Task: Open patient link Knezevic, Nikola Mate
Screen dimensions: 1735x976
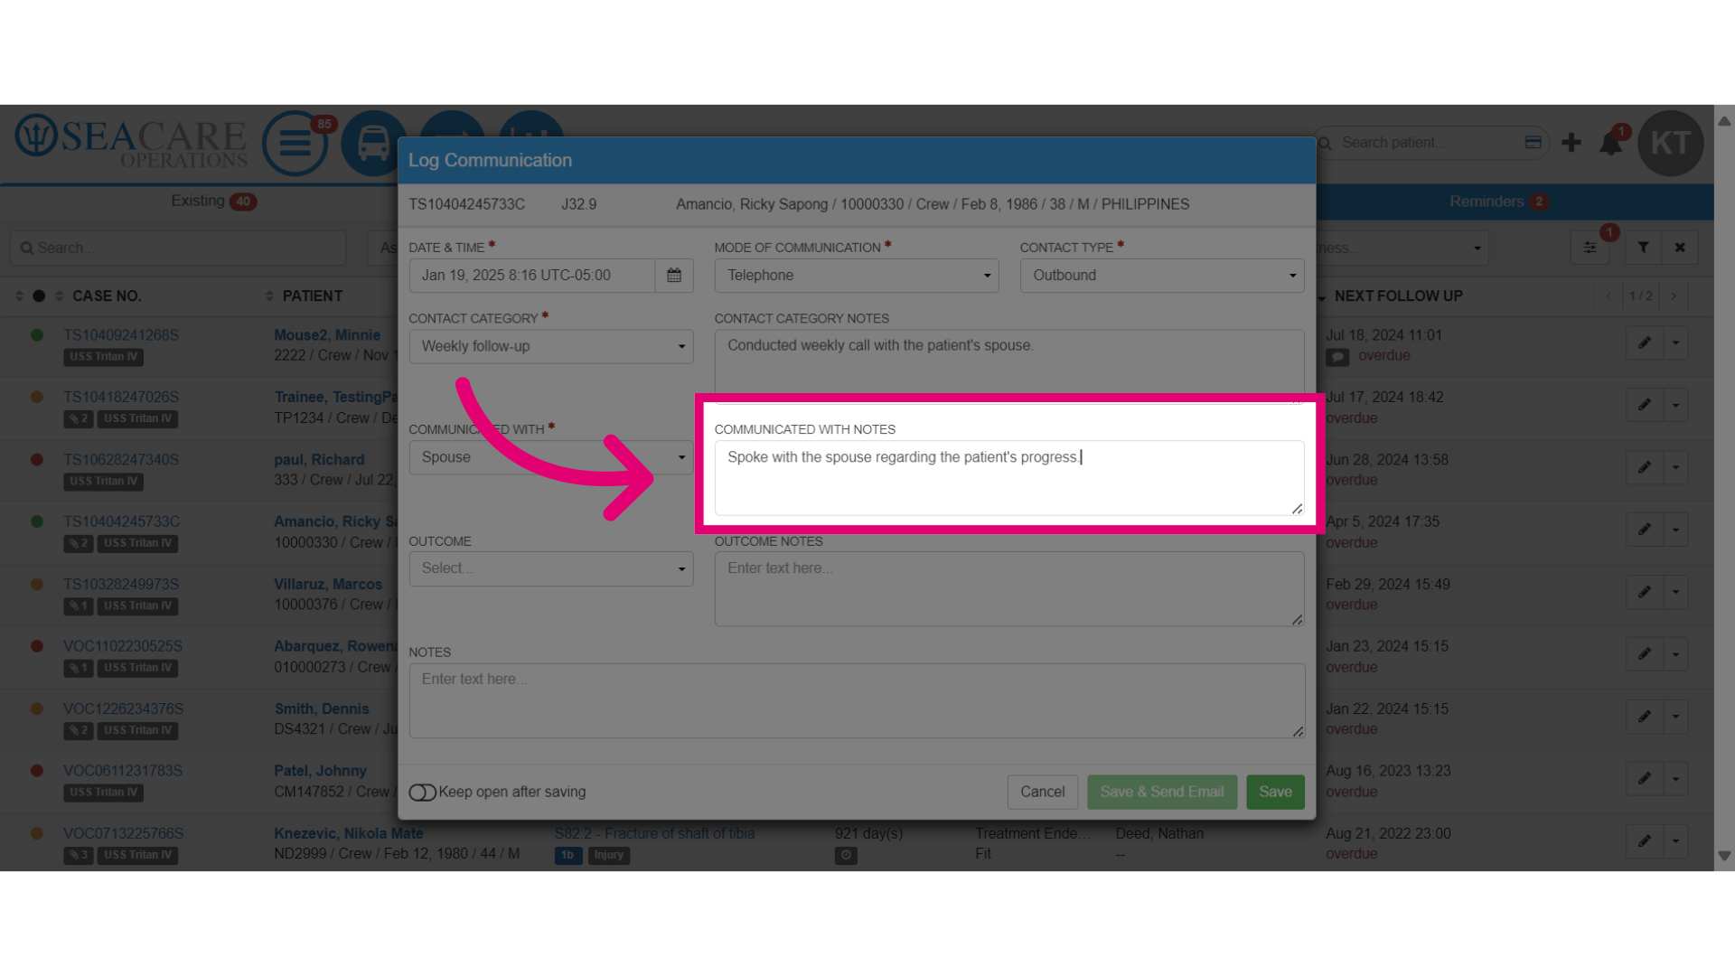Action: 349,833
